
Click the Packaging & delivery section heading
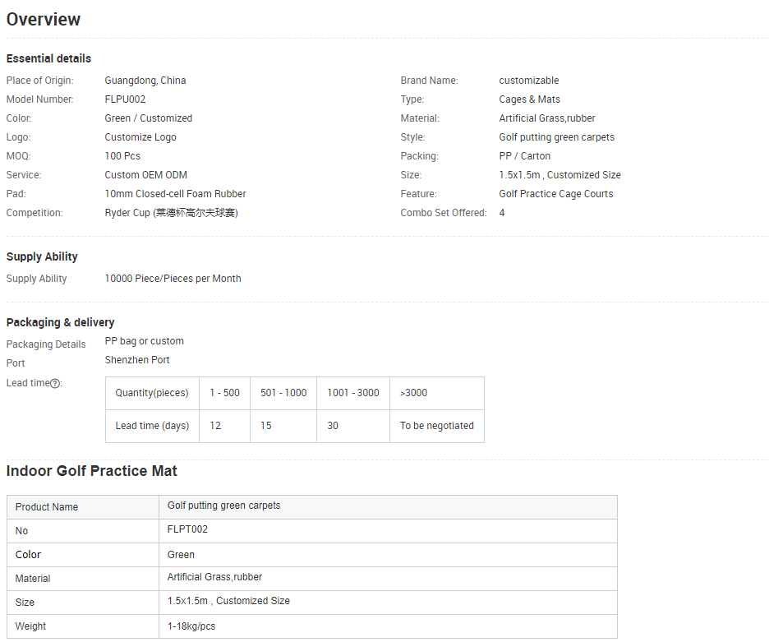(60, 322)
